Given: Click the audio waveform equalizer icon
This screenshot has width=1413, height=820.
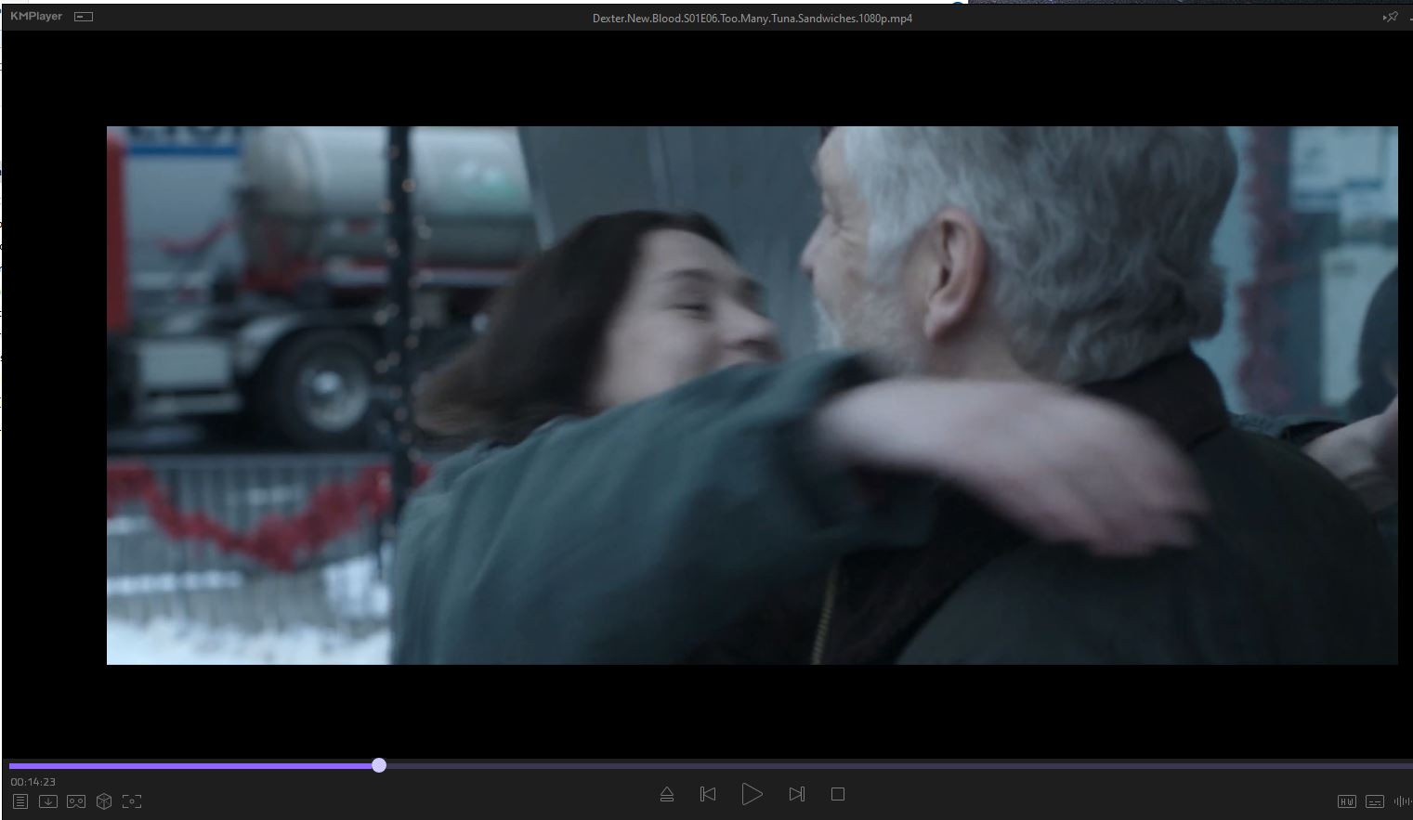Looking at the screenshot, I should click(x=1402, y=801).
